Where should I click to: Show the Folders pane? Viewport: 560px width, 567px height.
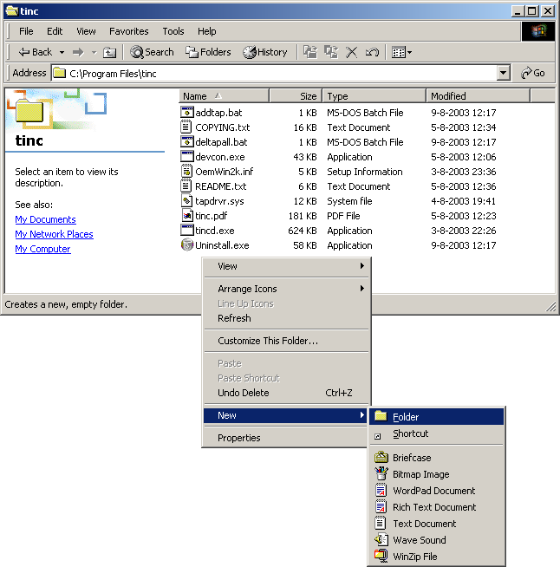208,52
